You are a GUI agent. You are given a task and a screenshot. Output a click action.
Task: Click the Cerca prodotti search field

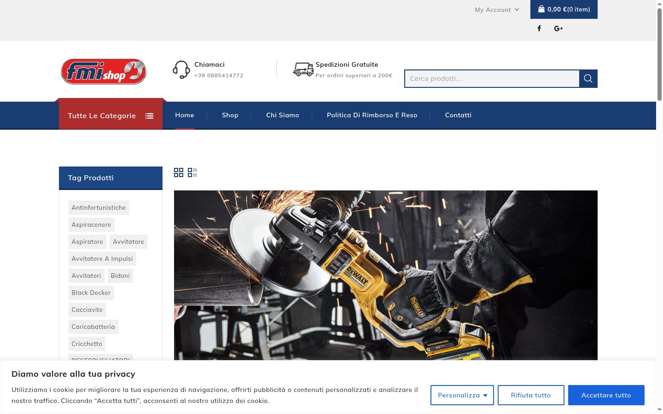(492, 79)
